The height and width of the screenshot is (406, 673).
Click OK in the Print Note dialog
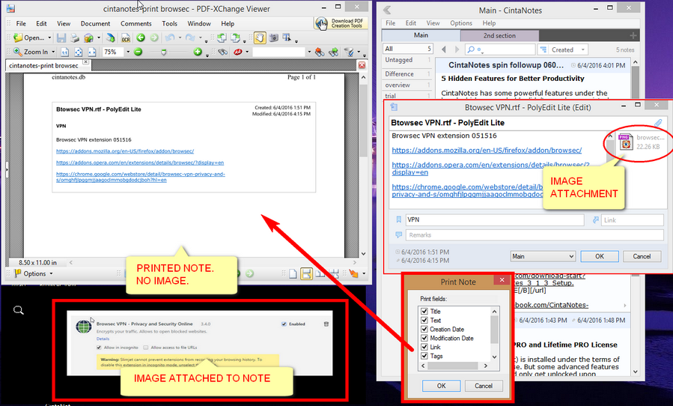pos(441,386)
